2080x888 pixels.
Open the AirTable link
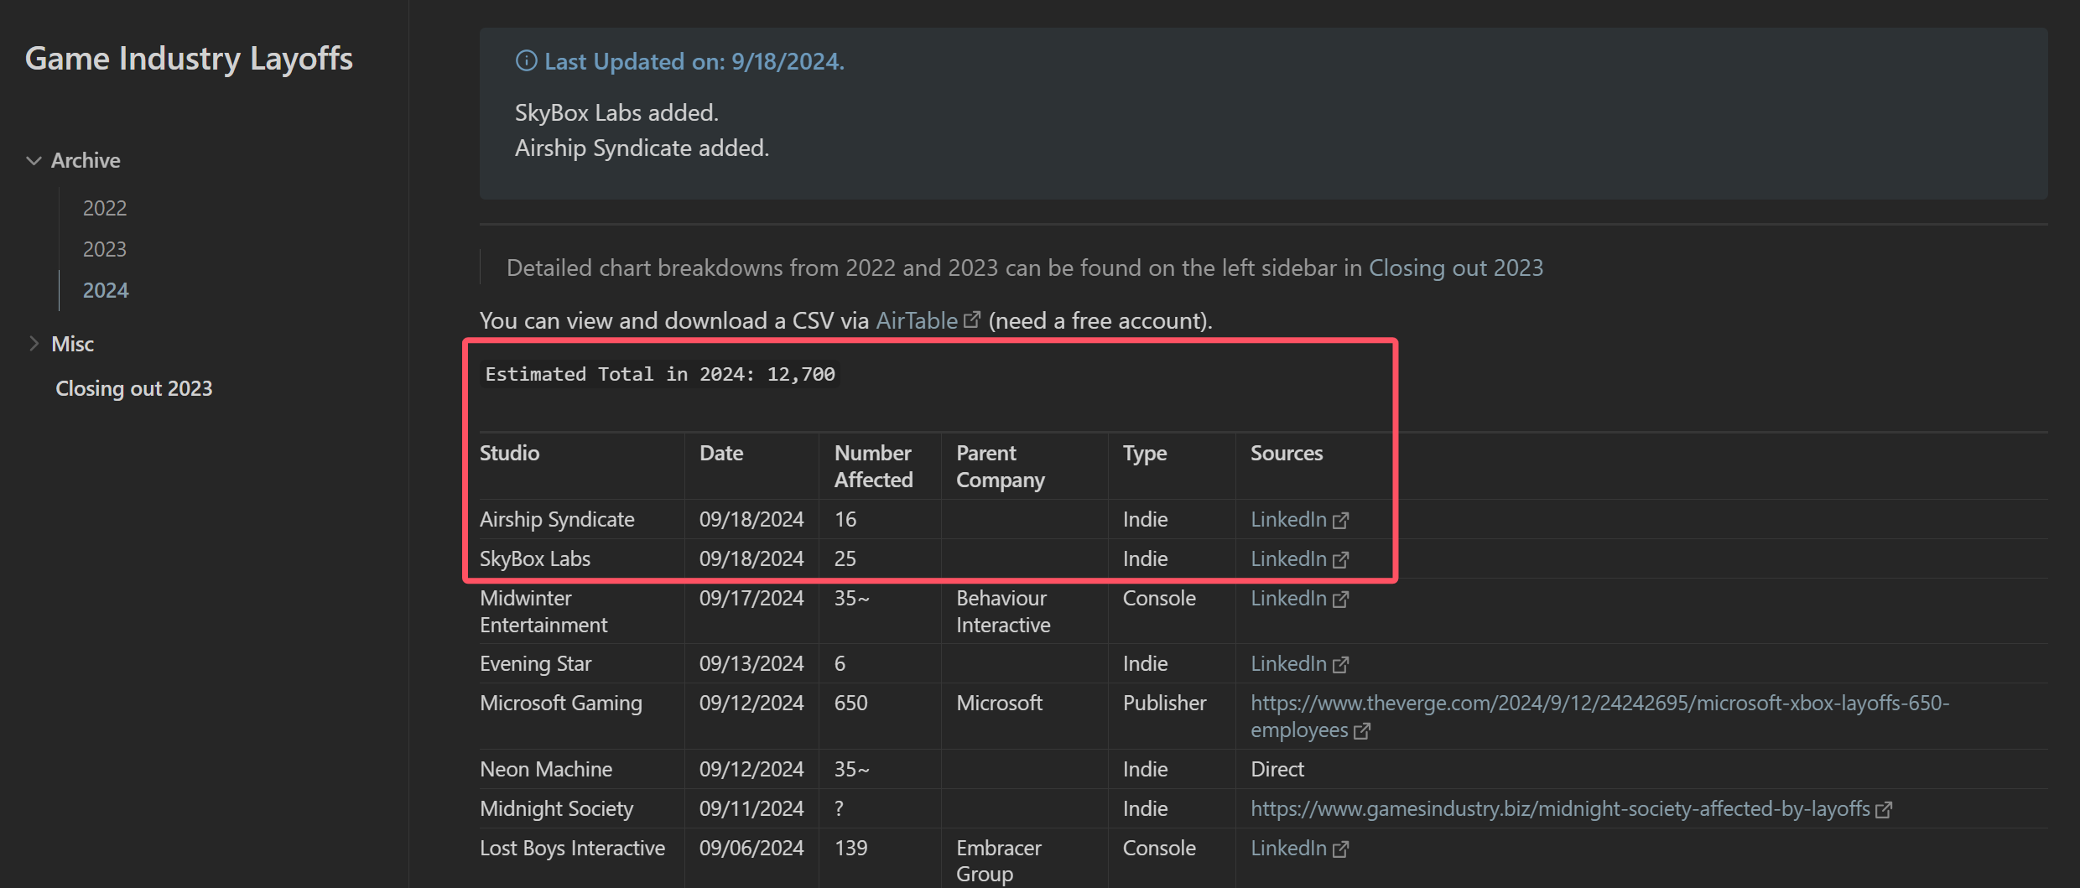(x=917, y=320)
